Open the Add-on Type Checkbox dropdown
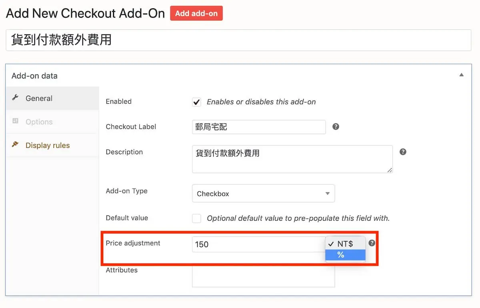 (263, 193)
